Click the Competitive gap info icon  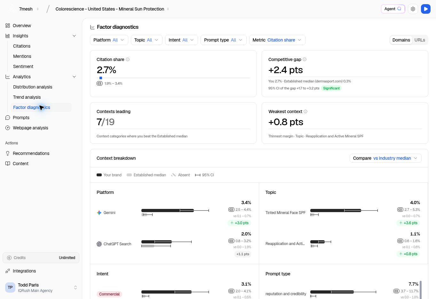[x=305, y=59]
